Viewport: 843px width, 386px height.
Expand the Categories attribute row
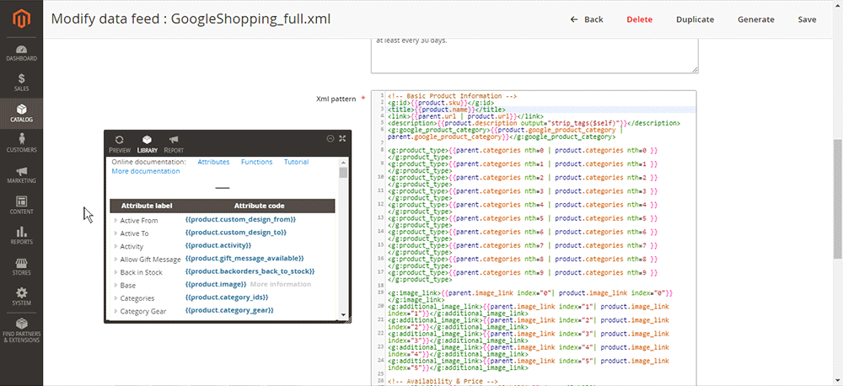click(116, 298)
